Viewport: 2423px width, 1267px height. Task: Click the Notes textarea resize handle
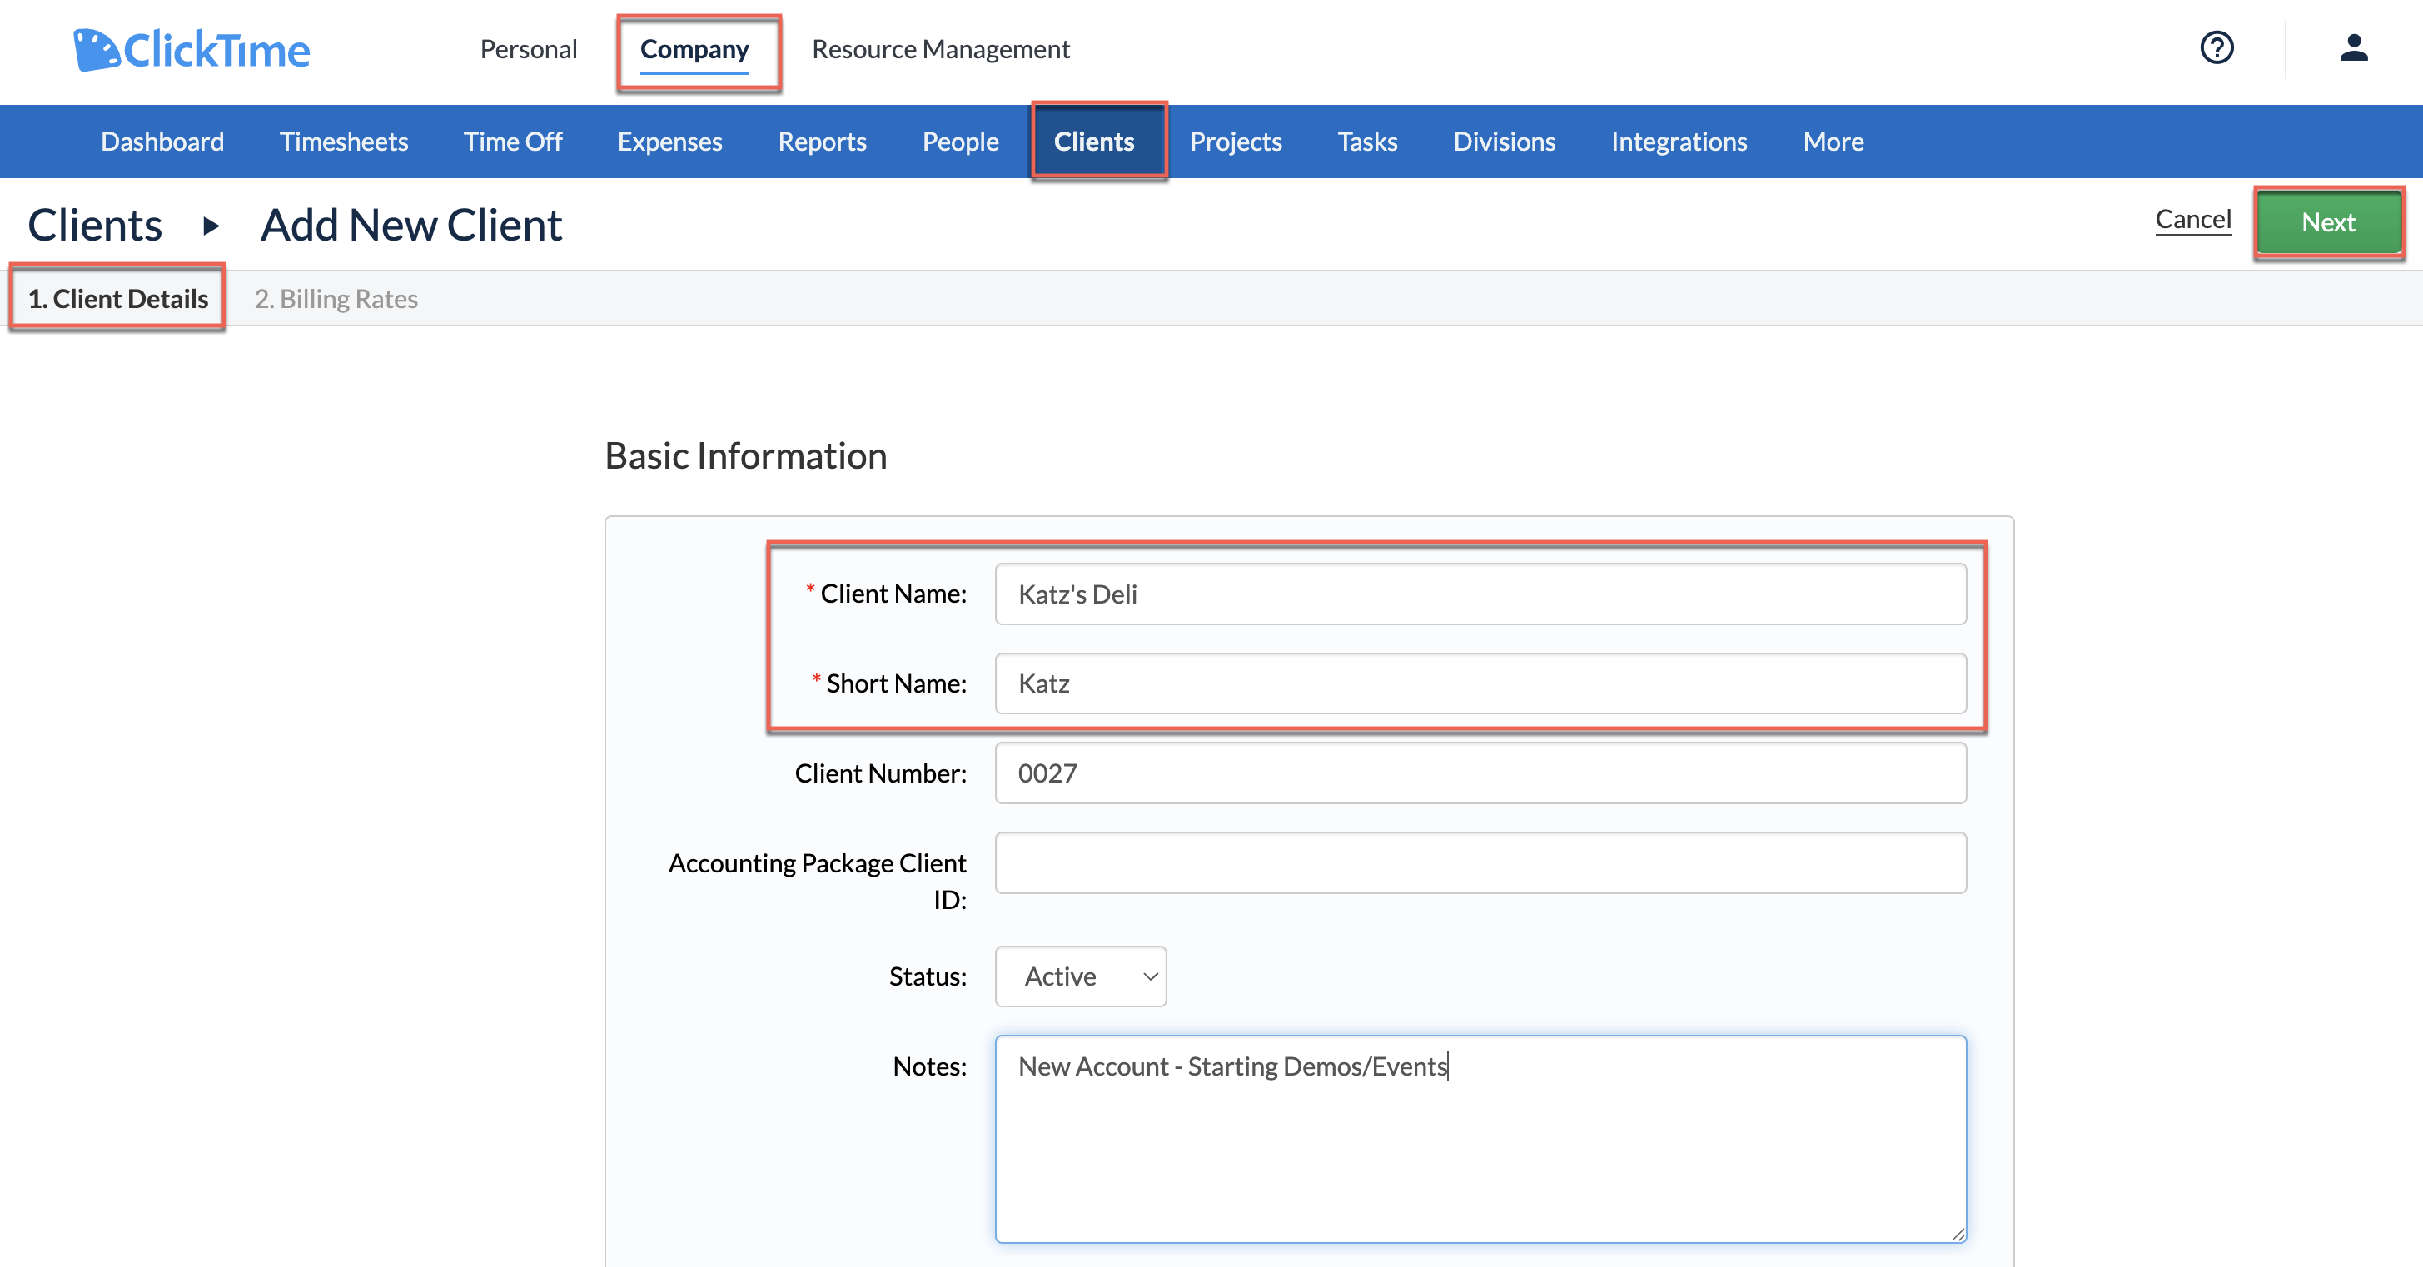pyautogui.click(x=1958, y=1234)
